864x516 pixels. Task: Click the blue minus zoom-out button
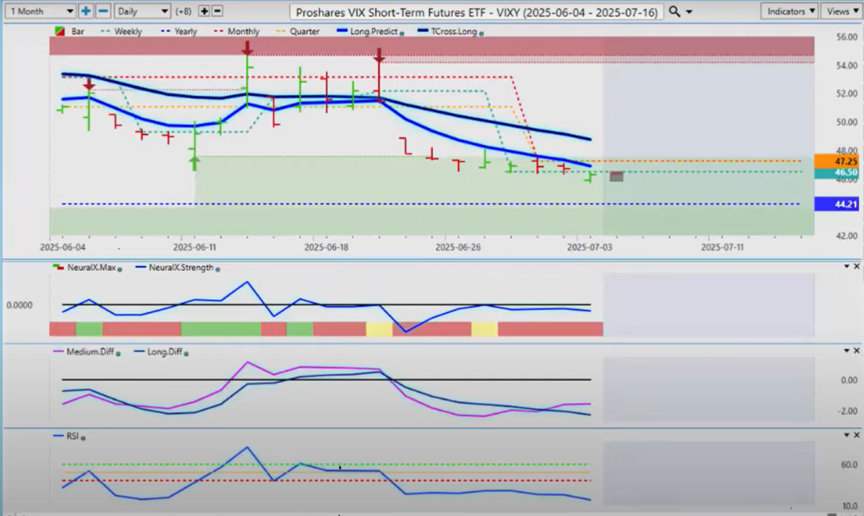(102, 12)
